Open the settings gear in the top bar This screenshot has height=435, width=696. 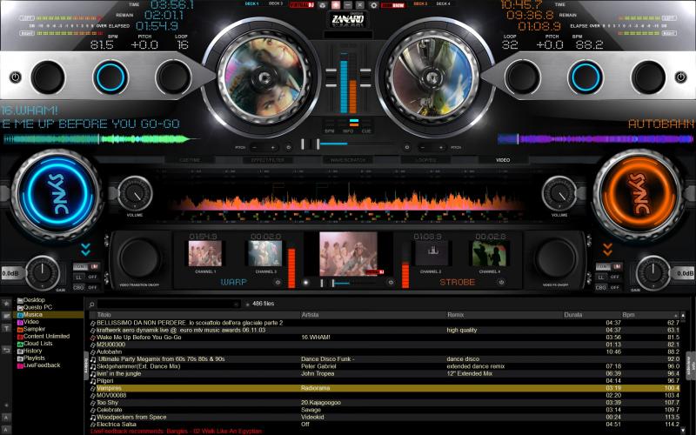click(x=374, y=5)
